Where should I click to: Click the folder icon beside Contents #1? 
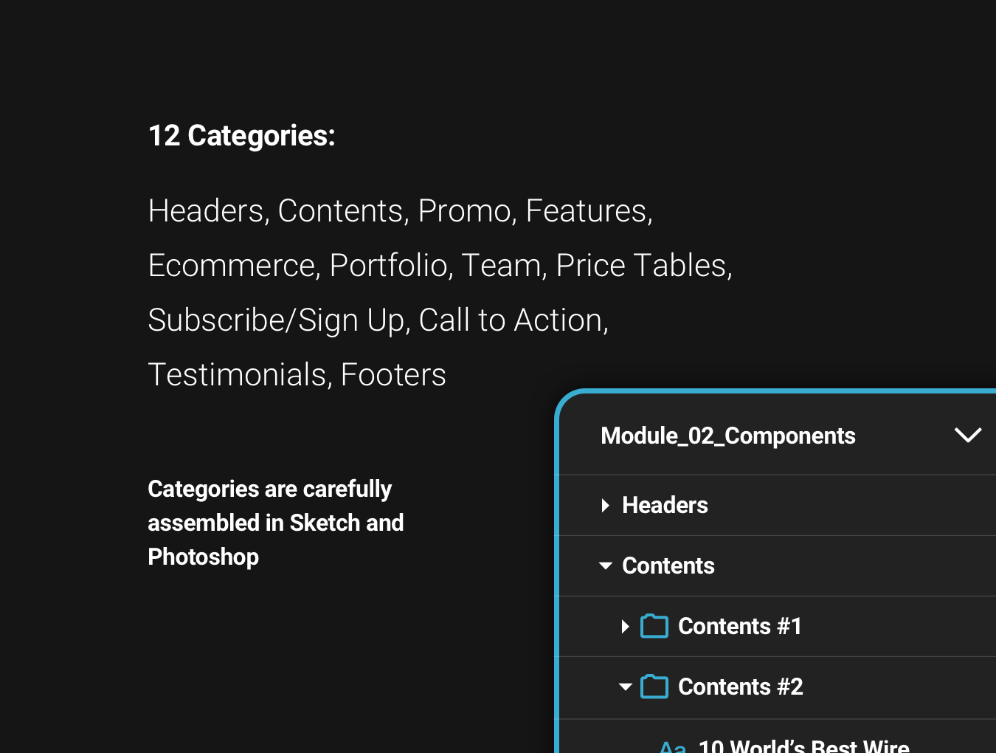click(654, 626)
